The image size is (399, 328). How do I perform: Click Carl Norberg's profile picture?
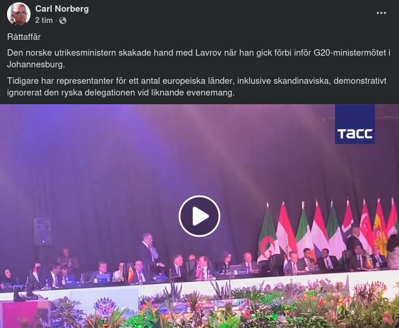click(19, 13)
